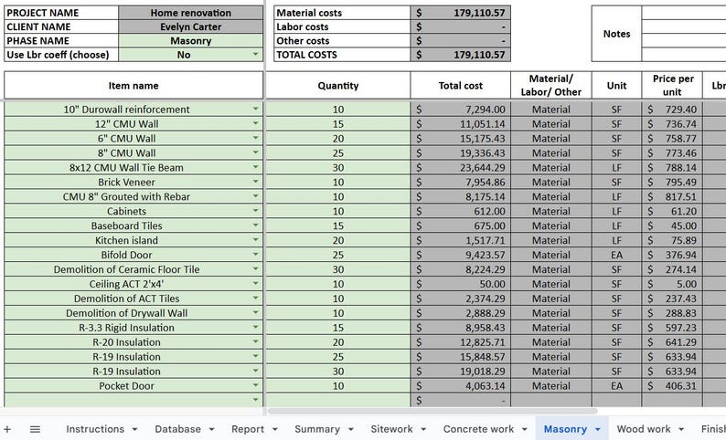Screen dimensions: 726x440
Task: Open the Wood work tab menu arrow
Action: coord(681,429)
